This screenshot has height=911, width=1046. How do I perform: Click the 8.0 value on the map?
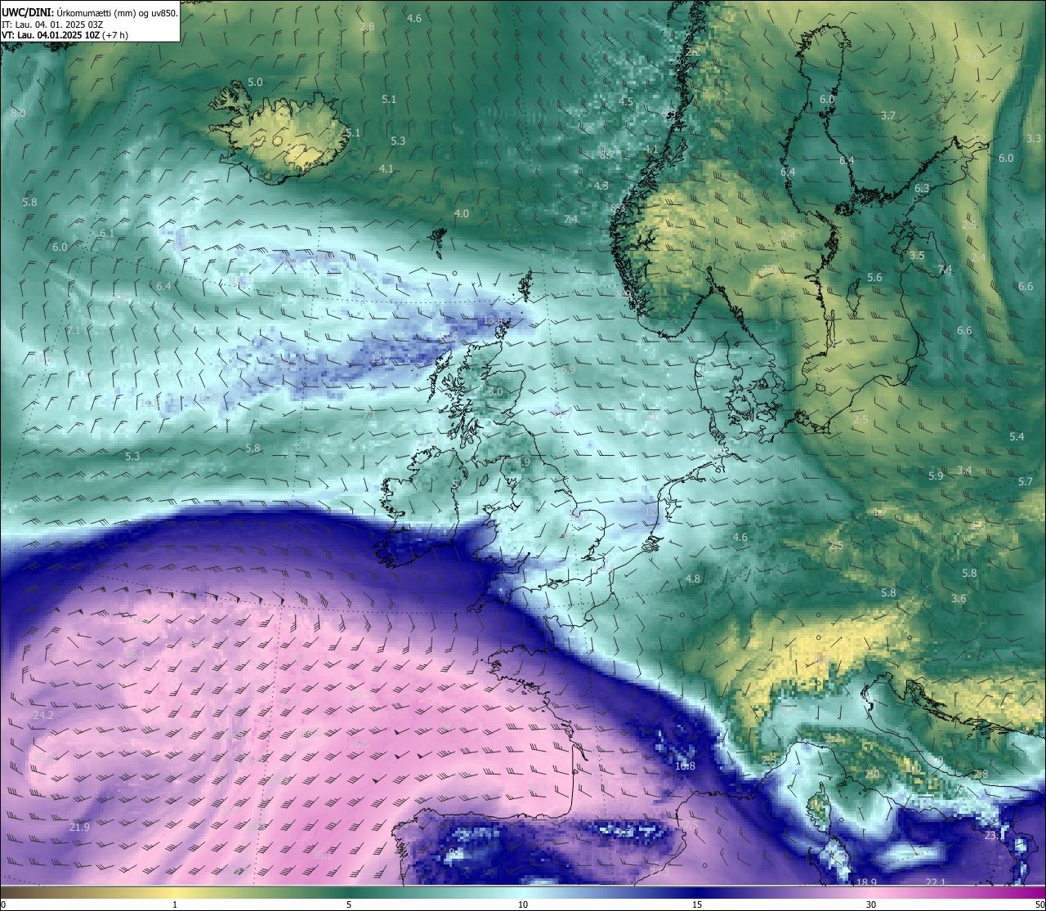tap(18, 113)
